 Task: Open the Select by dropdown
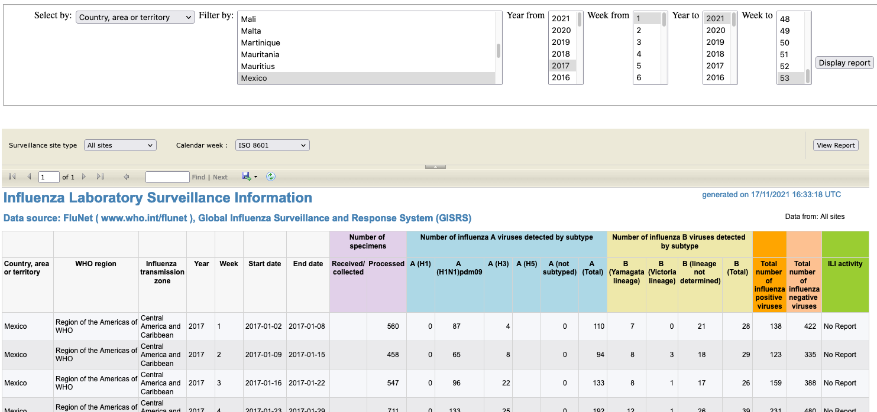(135, 17)
